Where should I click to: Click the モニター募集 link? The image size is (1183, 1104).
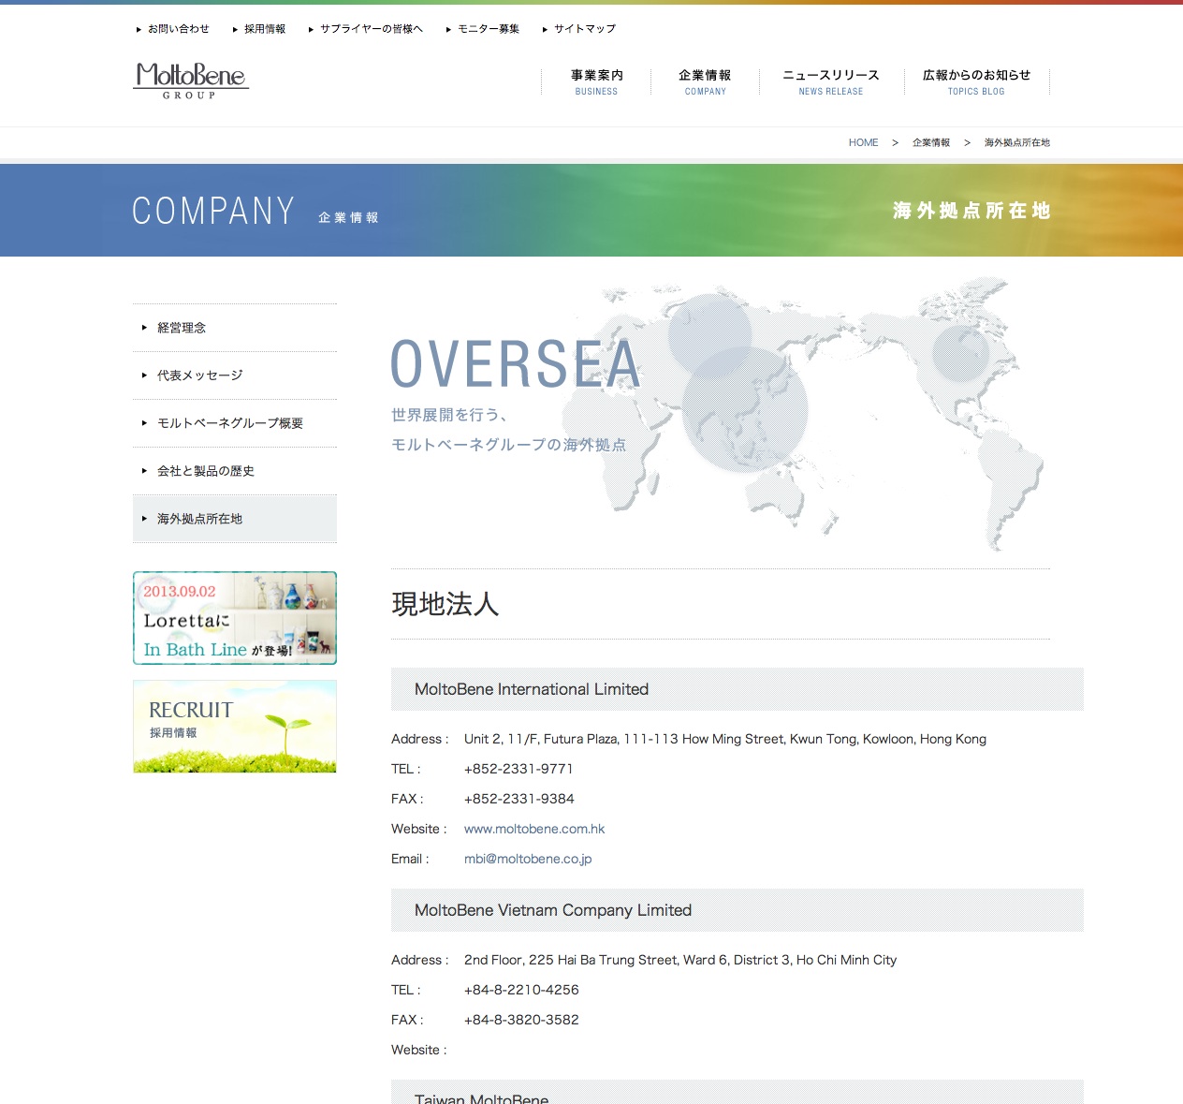tap(489, 29)
